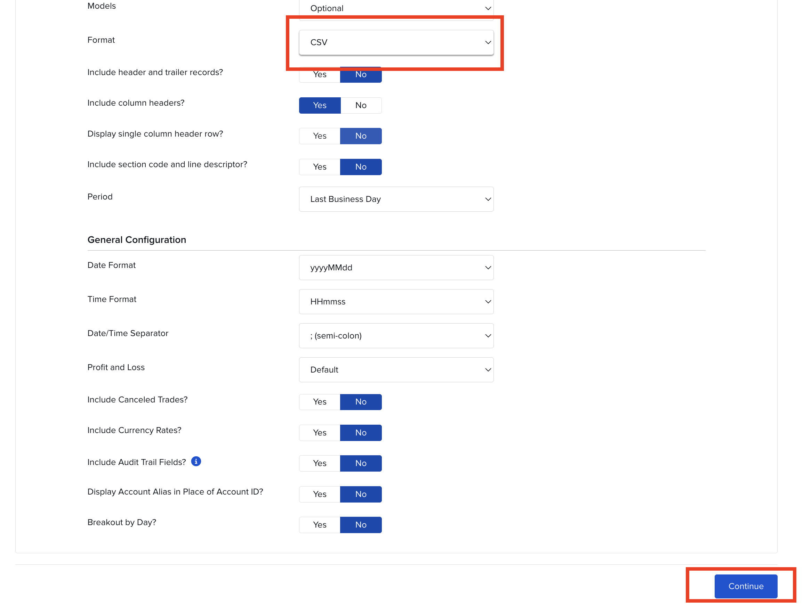Expand the Date Format dropdown

tap(396, 268)
